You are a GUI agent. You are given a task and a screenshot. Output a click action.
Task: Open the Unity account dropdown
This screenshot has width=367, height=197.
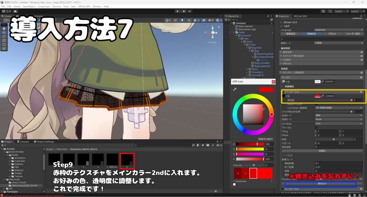coord(6,11)
